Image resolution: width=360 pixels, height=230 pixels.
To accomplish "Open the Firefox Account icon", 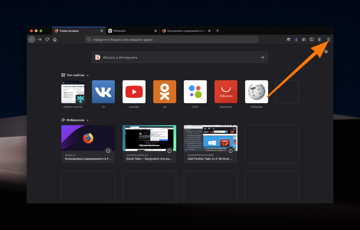I will pyautogui.click(x=319, y=39).
